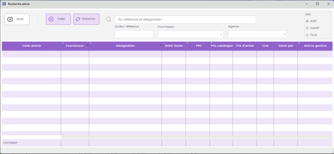The image size is (334, 154).
Task: Click the Désignation column filter icon
Action: (x=160, y=46)
